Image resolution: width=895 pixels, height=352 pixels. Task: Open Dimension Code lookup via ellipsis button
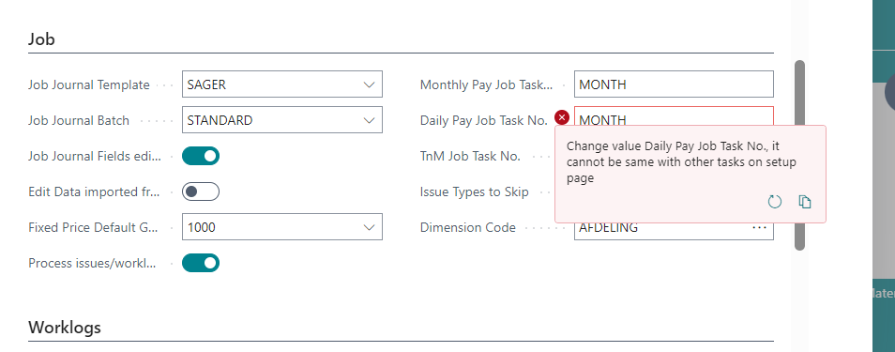759,227
